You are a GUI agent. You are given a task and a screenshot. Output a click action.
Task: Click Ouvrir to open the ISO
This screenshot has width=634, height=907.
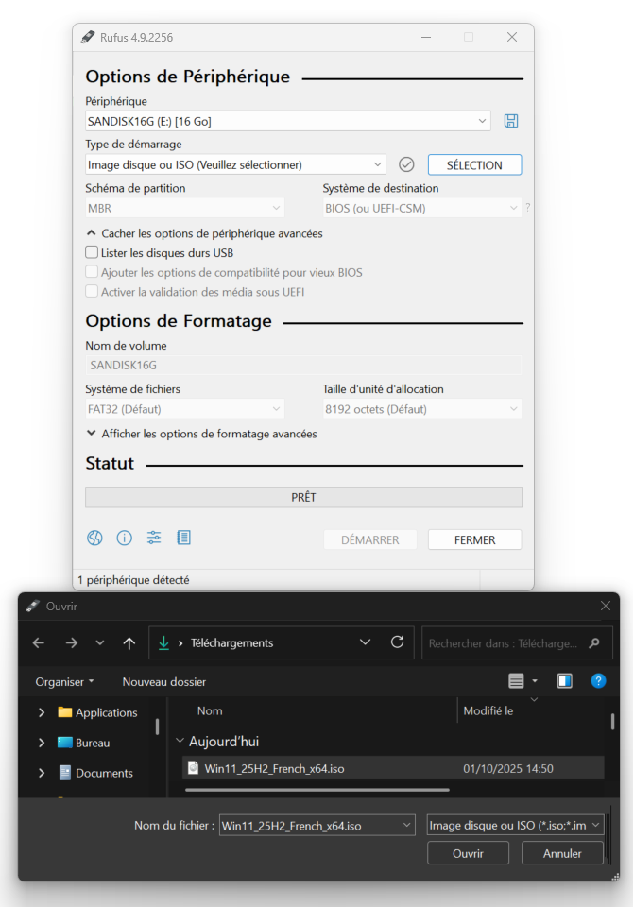pyautogui.click(x=468, y=853)
